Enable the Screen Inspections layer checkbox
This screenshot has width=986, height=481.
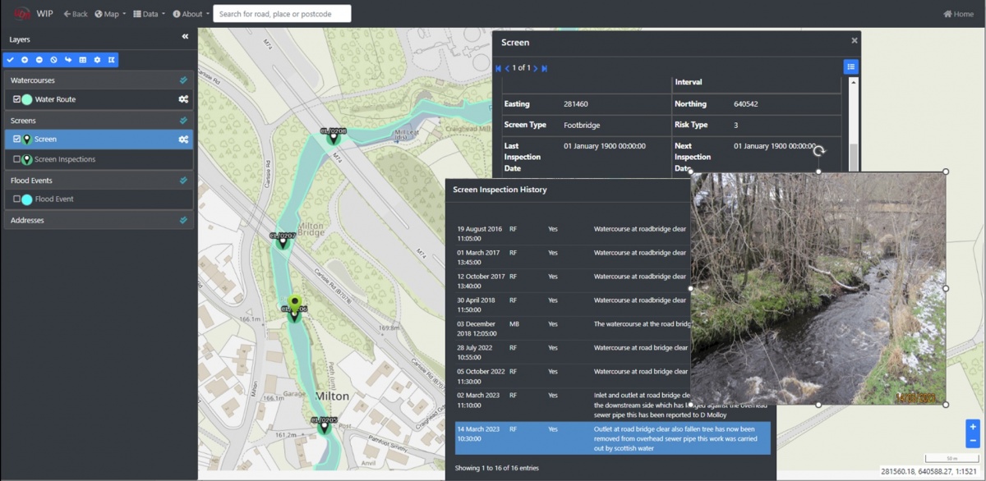[x=16, y=159]
